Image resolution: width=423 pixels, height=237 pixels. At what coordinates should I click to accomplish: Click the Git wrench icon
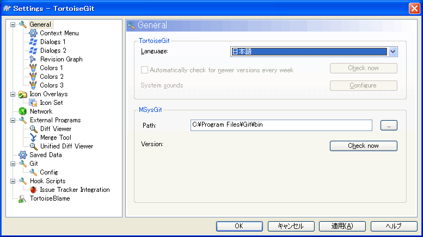tap(23, 164)
